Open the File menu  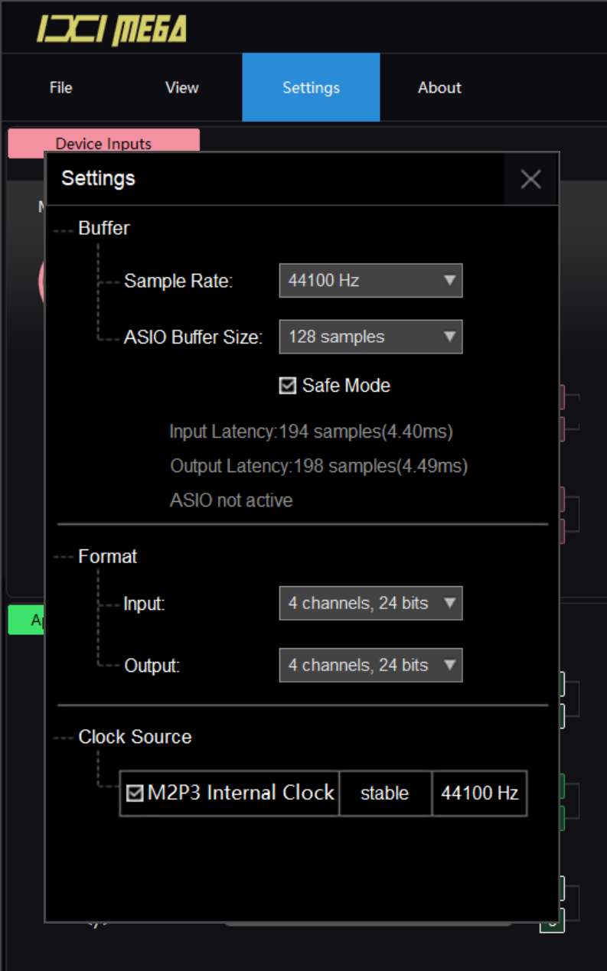60,87
